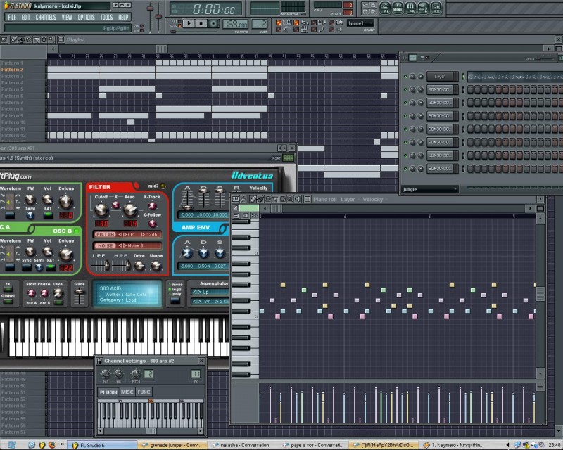Select the slice tool in Piano roll

coord(275,199)
